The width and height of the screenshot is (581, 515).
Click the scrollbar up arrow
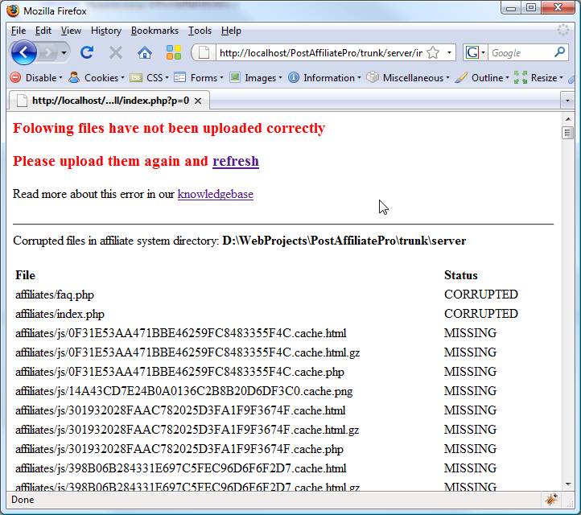click(x=567, y=119)
